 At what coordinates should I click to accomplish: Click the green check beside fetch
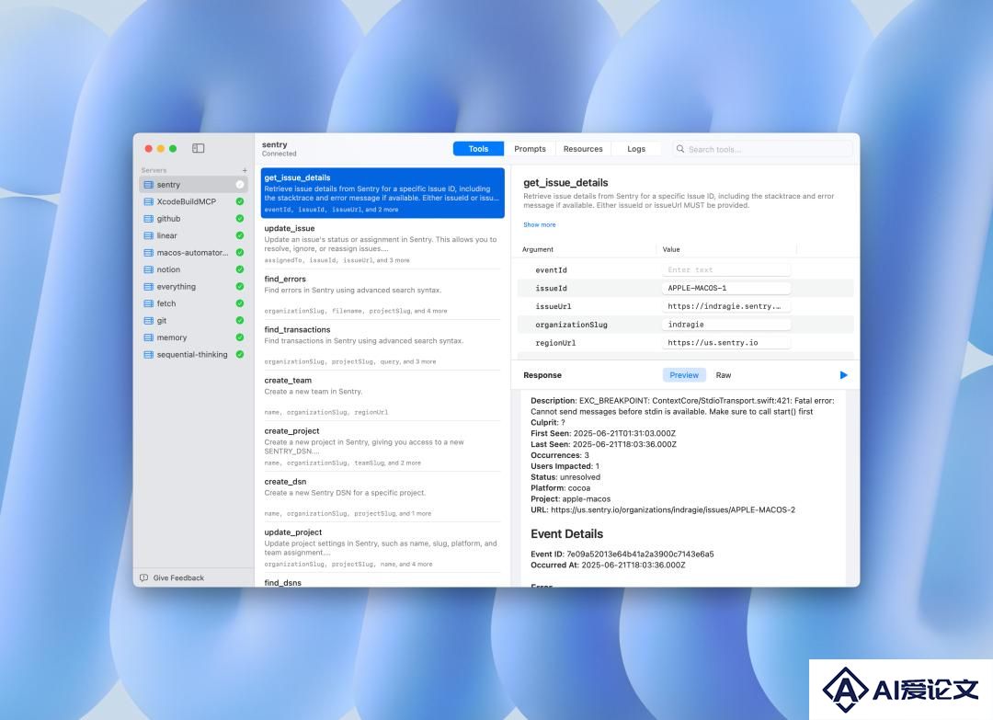click(240, 304)
